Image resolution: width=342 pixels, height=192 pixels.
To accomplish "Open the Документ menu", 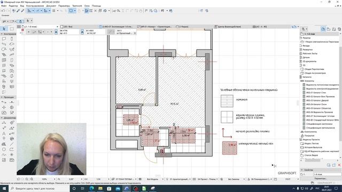I will click(x=51, y=6).
